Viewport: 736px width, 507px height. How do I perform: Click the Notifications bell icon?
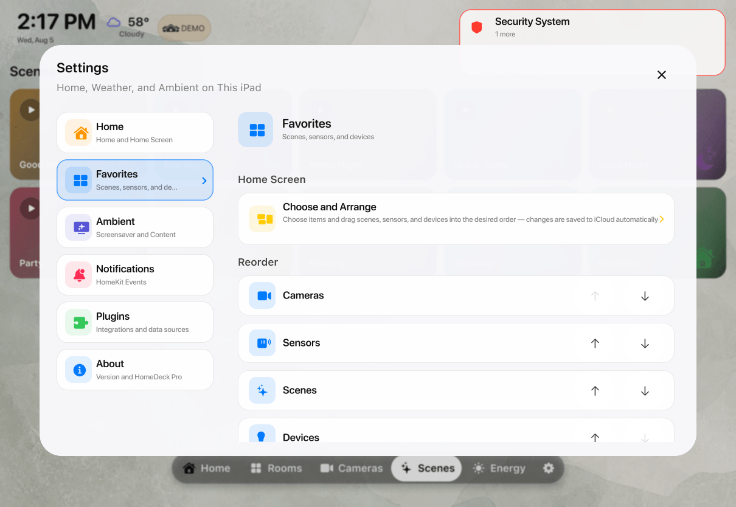tap(79, 275)
